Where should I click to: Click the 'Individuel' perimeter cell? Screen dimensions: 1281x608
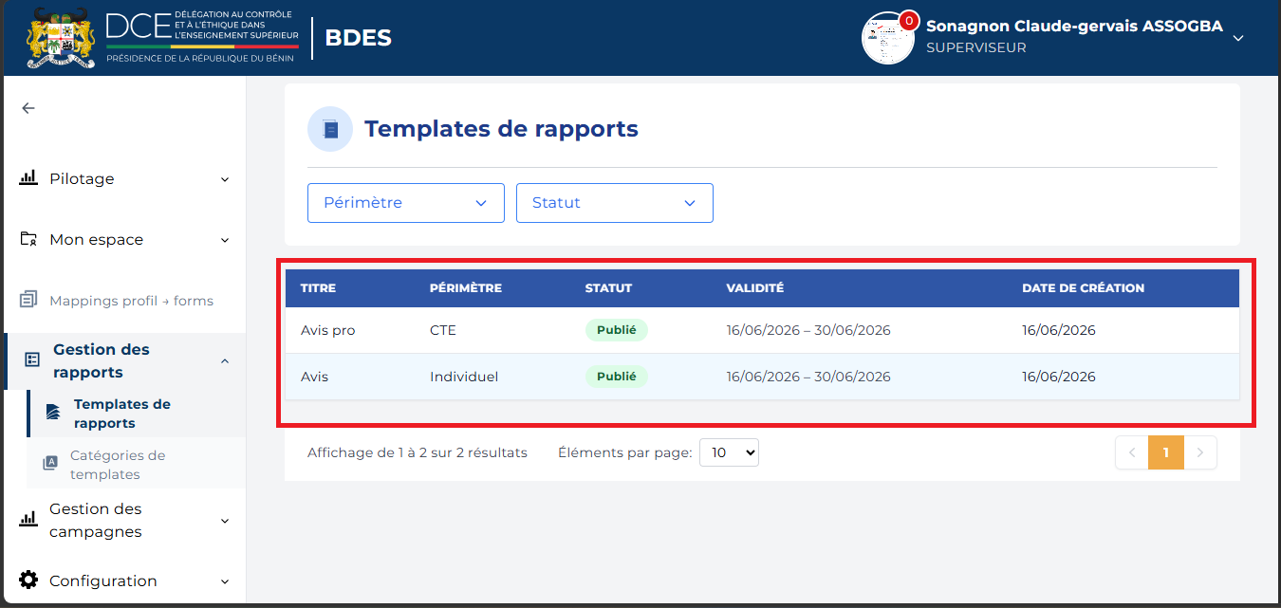(x=464, y=377)
